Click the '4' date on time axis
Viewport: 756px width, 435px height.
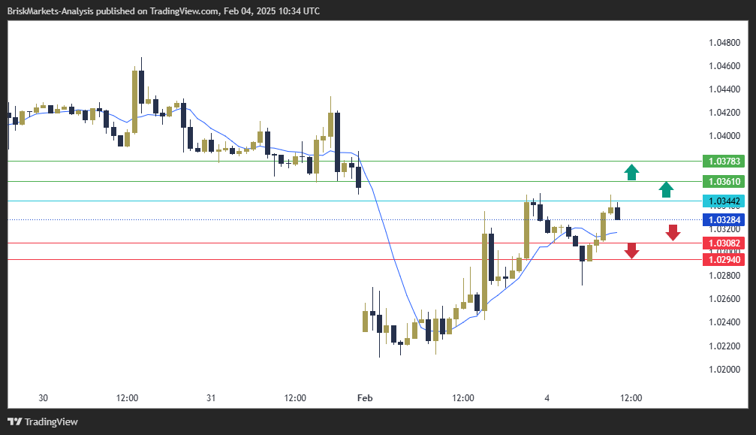coord(547,397)
